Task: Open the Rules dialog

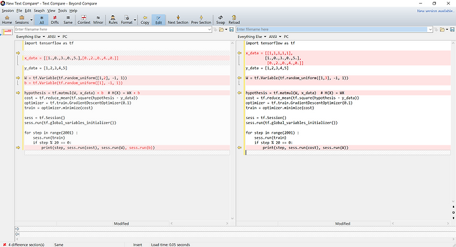Action: coord(113,20)
